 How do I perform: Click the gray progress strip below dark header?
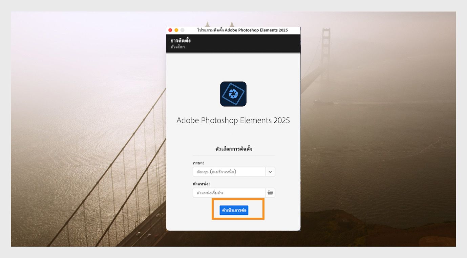click(233, 53)
